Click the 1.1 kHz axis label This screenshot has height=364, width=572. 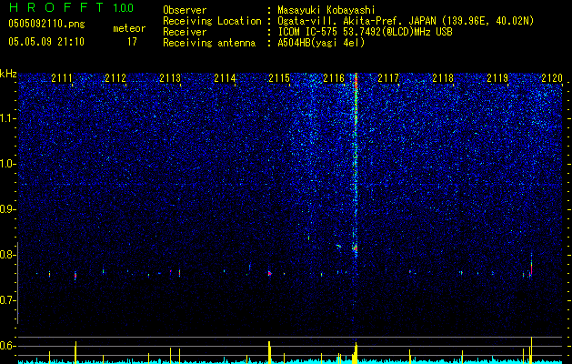tap(8, 118)
